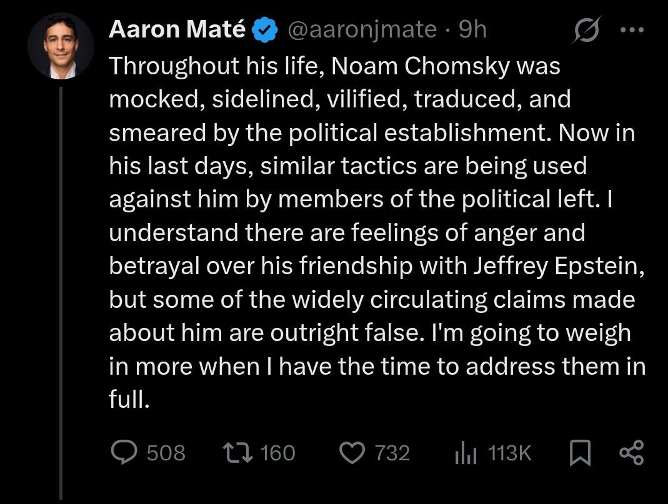This screenshot has width=668, height=504.
Task: Click the 9h timestamp of the post
Action: (472, 29)
